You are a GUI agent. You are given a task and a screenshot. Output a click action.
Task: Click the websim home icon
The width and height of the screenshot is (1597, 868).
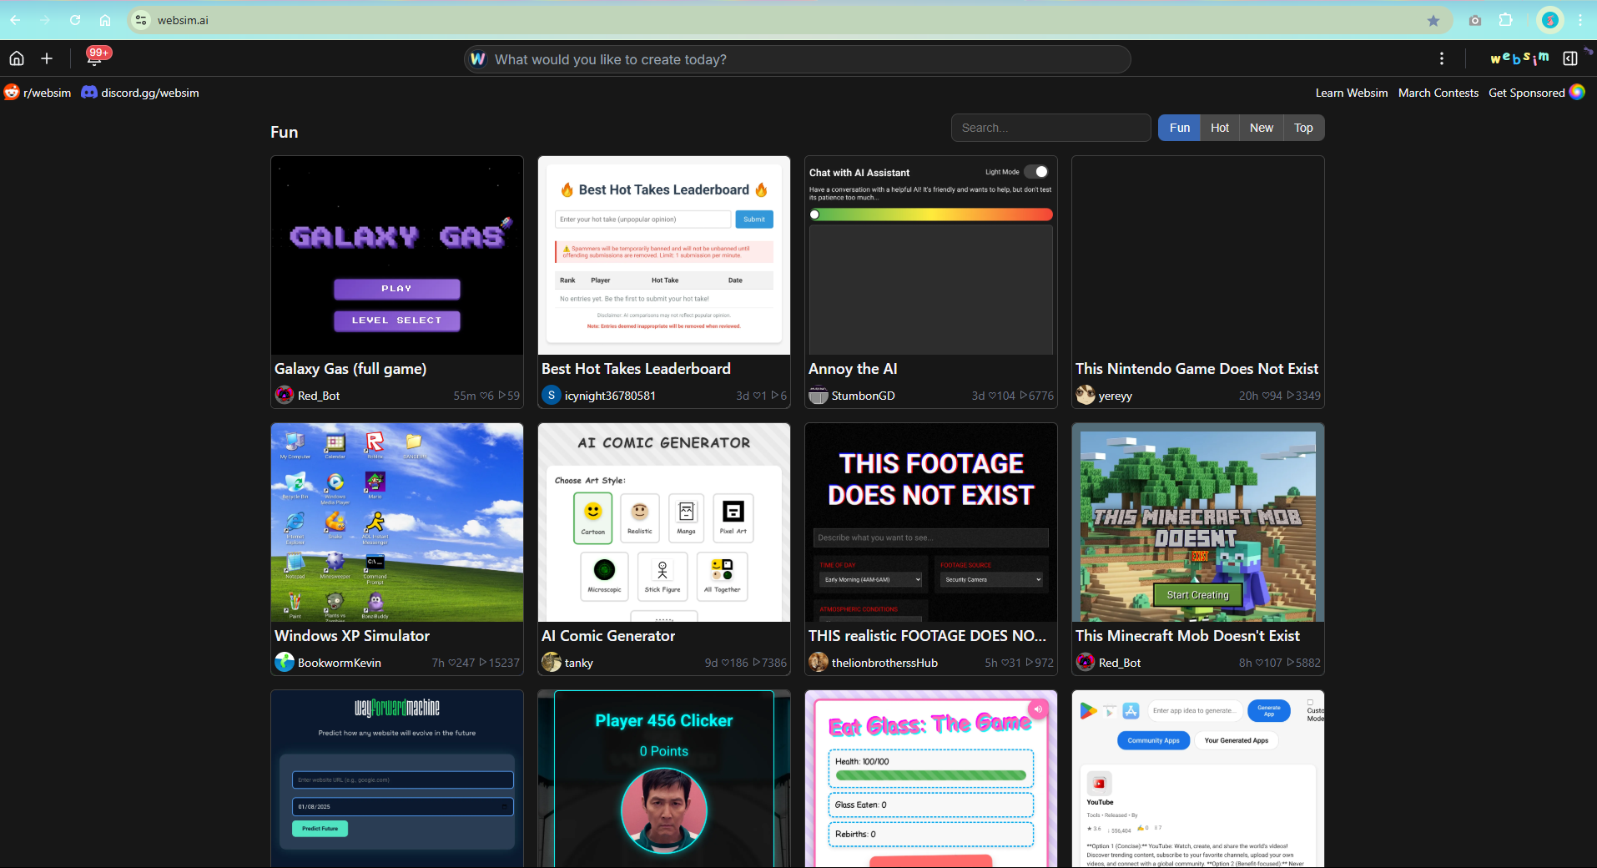pyautogui.click(x=17, y=58)
